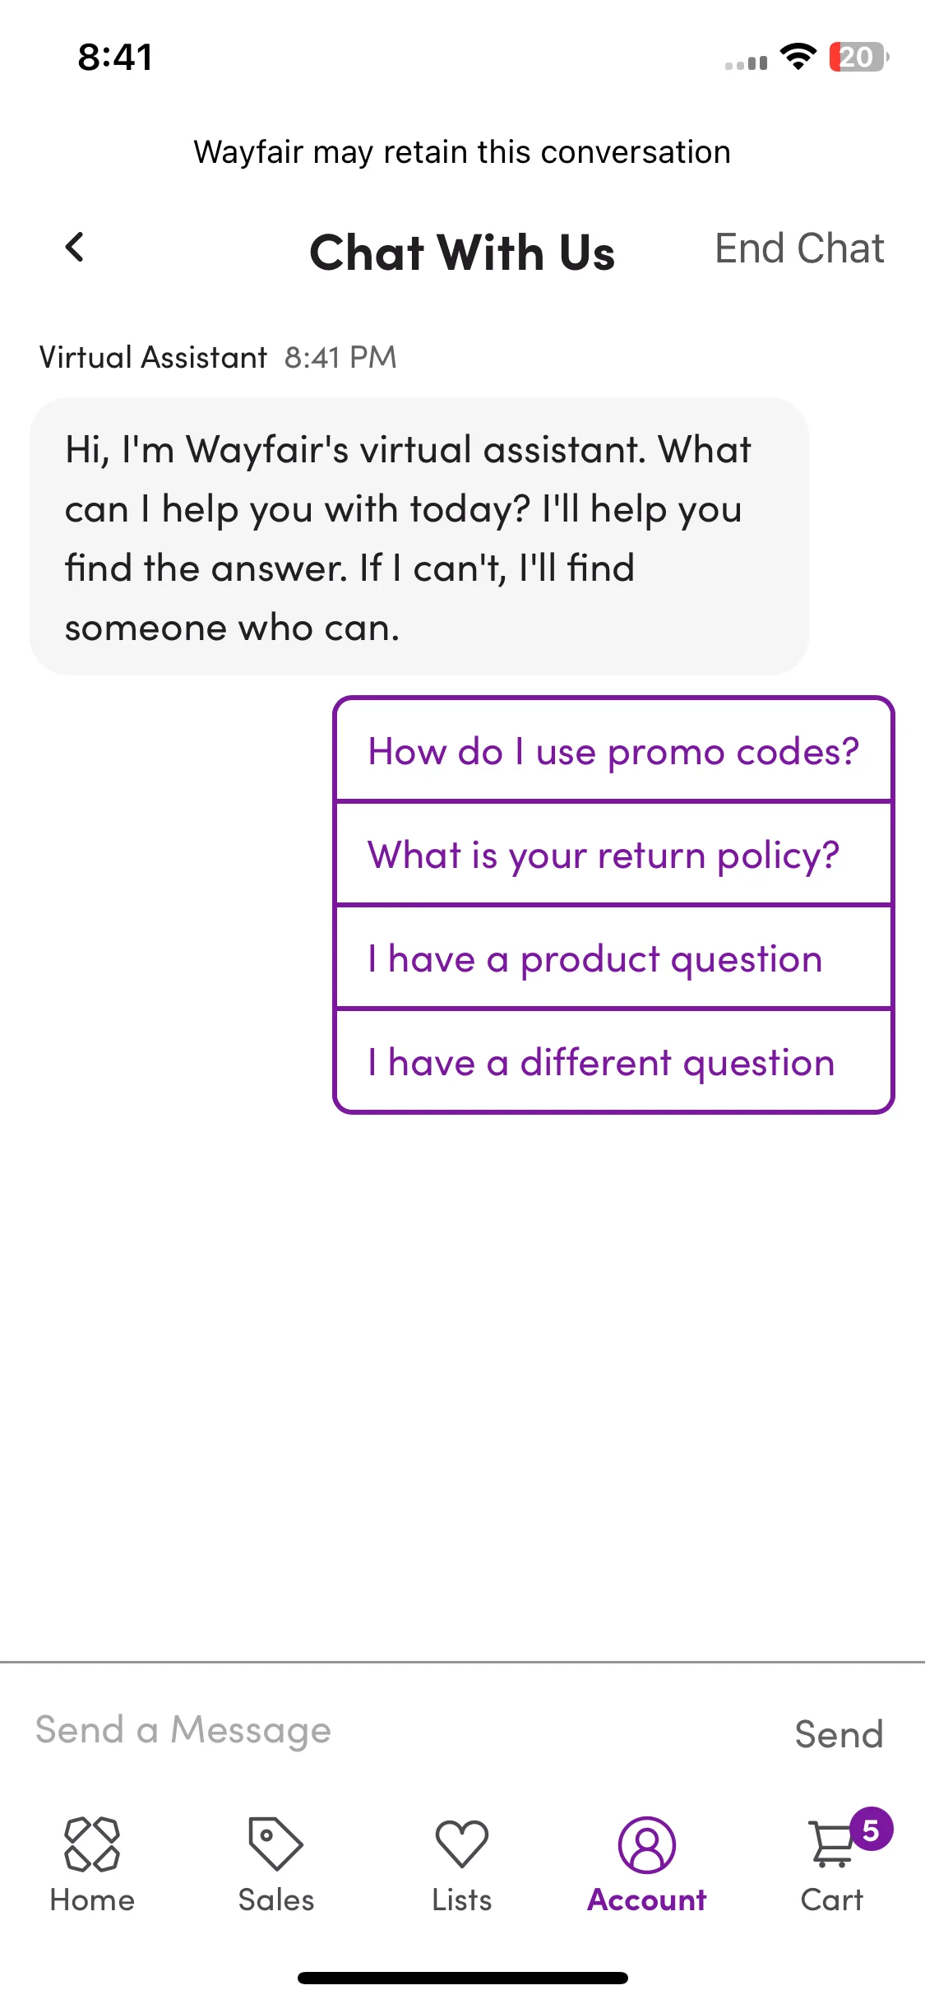
Task: Tap the back chevron arrow
Action: pyautogui.click(x=75, y=247)
